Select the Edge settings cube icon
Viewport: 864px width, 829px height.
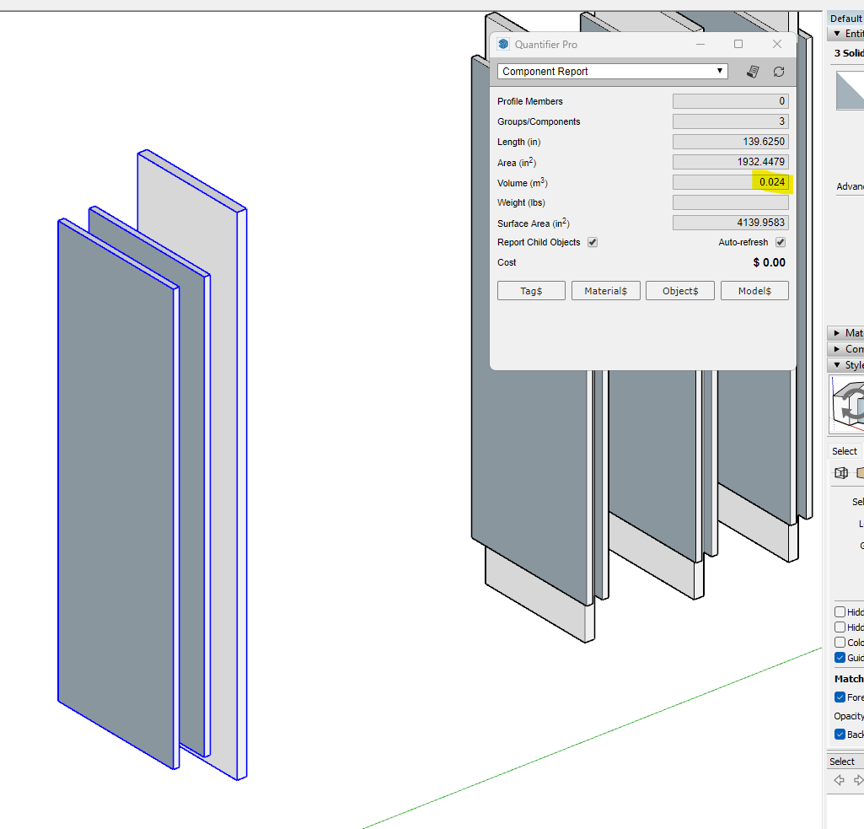[841, 473]
